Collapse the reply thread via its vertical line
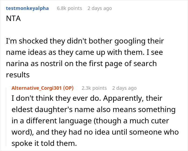The image size is (188, 151). [x=6, y=117]
